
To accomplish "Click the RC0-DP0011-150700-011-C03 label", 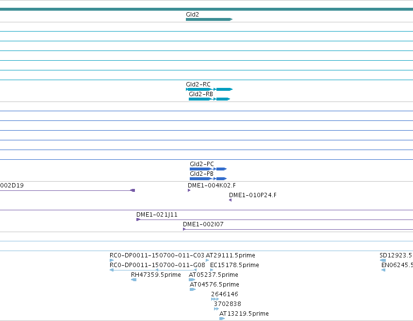I will click(157, 255).
